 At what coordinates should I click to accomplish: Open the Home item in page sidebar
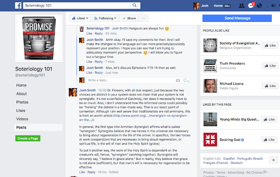(21, 85)
